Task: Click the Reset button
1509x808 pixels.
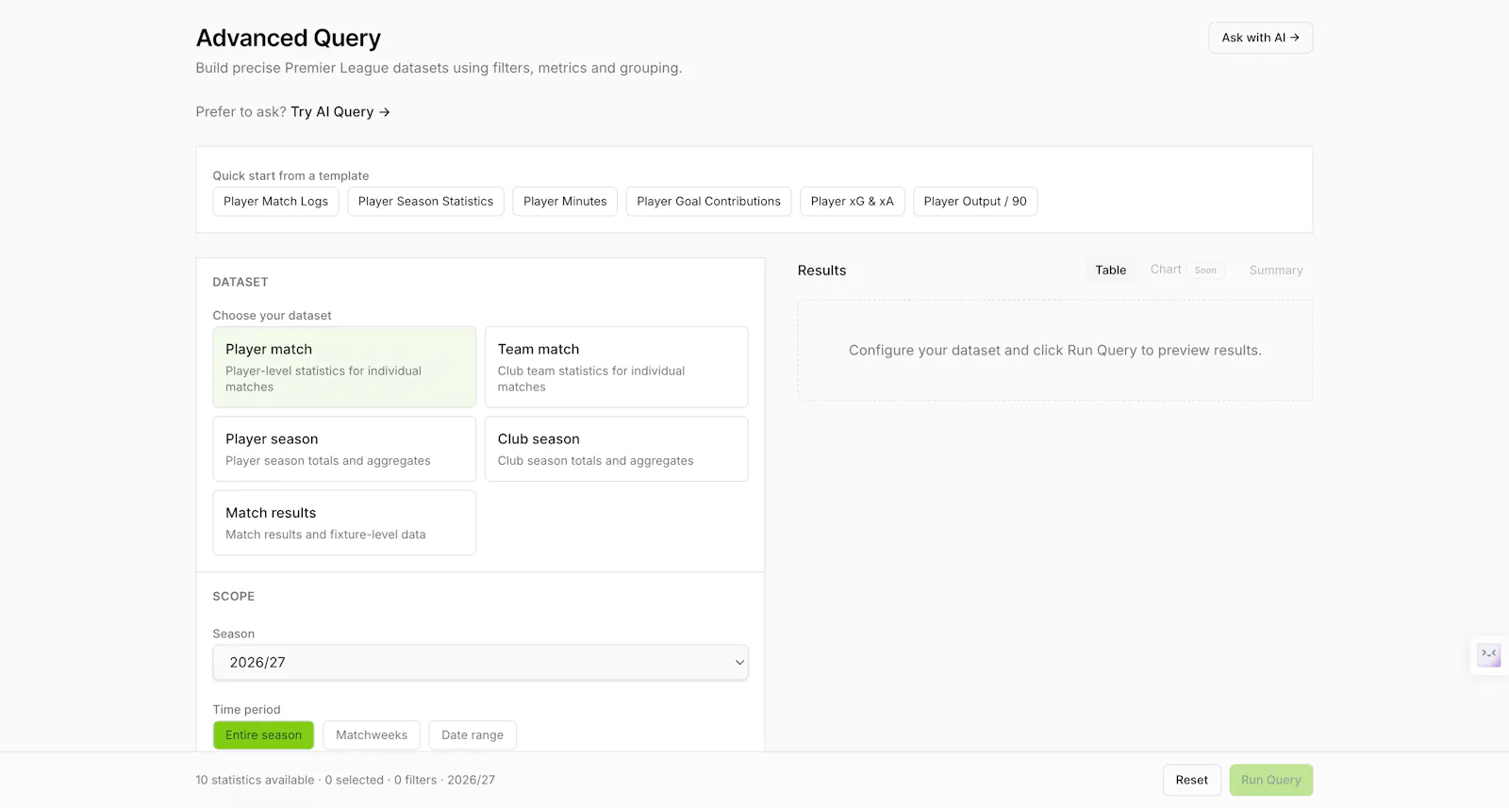Action: (x=1191, y=780)
